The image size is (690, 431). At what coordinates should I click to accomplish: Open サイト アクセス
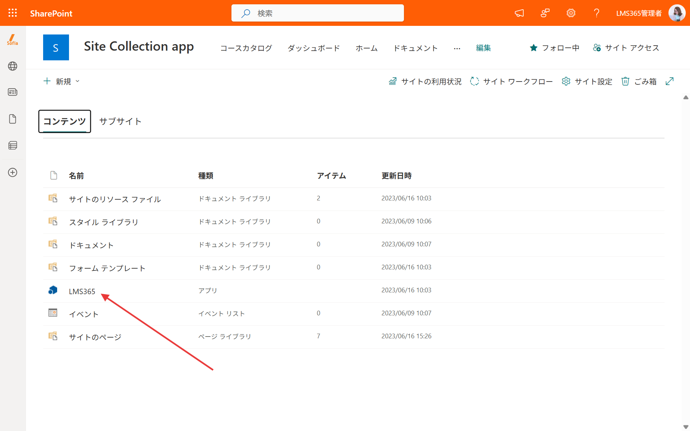pos(626,48)
